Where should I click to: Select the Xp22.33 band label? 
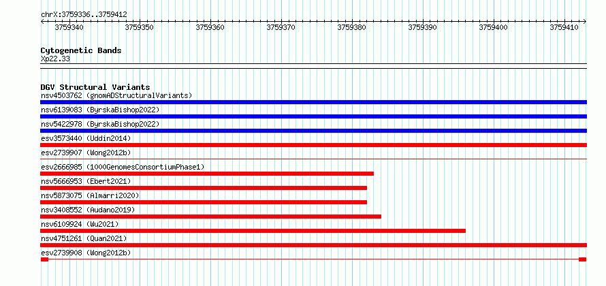coord(55,59)
